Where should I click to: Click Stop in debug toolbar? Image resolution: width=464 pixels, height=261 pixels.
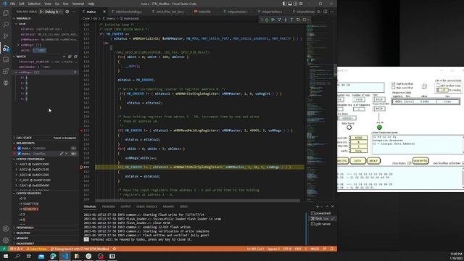(304, 20)
